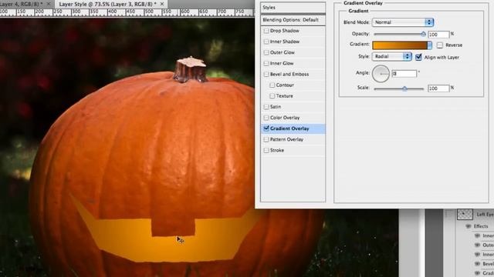Select the Drop Shadow style row label
Screen dimensions: 494x277
click(285, 31)
